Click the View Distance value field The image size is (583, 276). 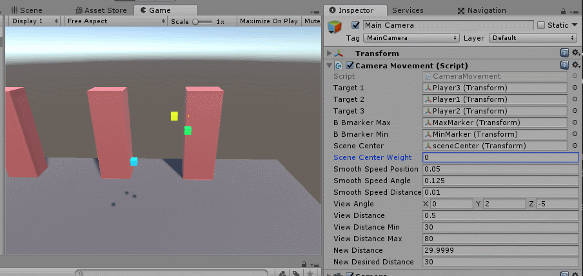pyautogui.click(x=500, y=215)
